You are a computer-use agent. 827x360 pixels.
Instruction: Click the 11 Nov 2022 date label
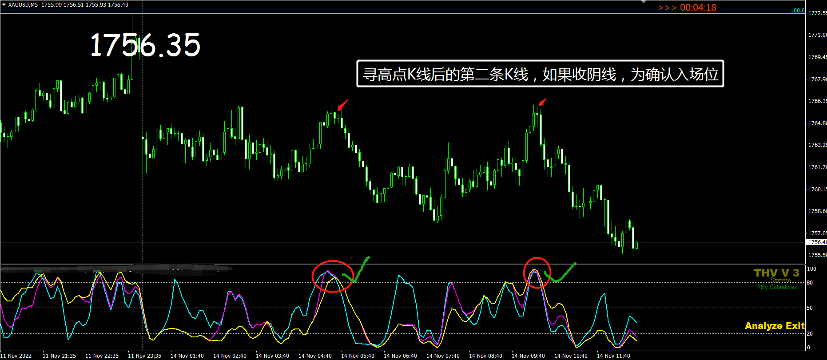click(x=16, y=356)
